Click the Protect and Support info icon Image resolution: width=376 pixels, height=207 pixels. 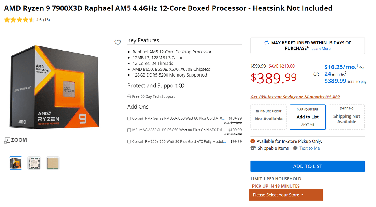182,85
